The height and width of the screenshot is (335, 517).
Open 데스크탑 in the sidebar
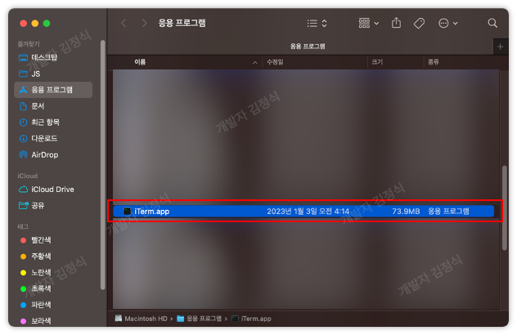coord(53,58)
